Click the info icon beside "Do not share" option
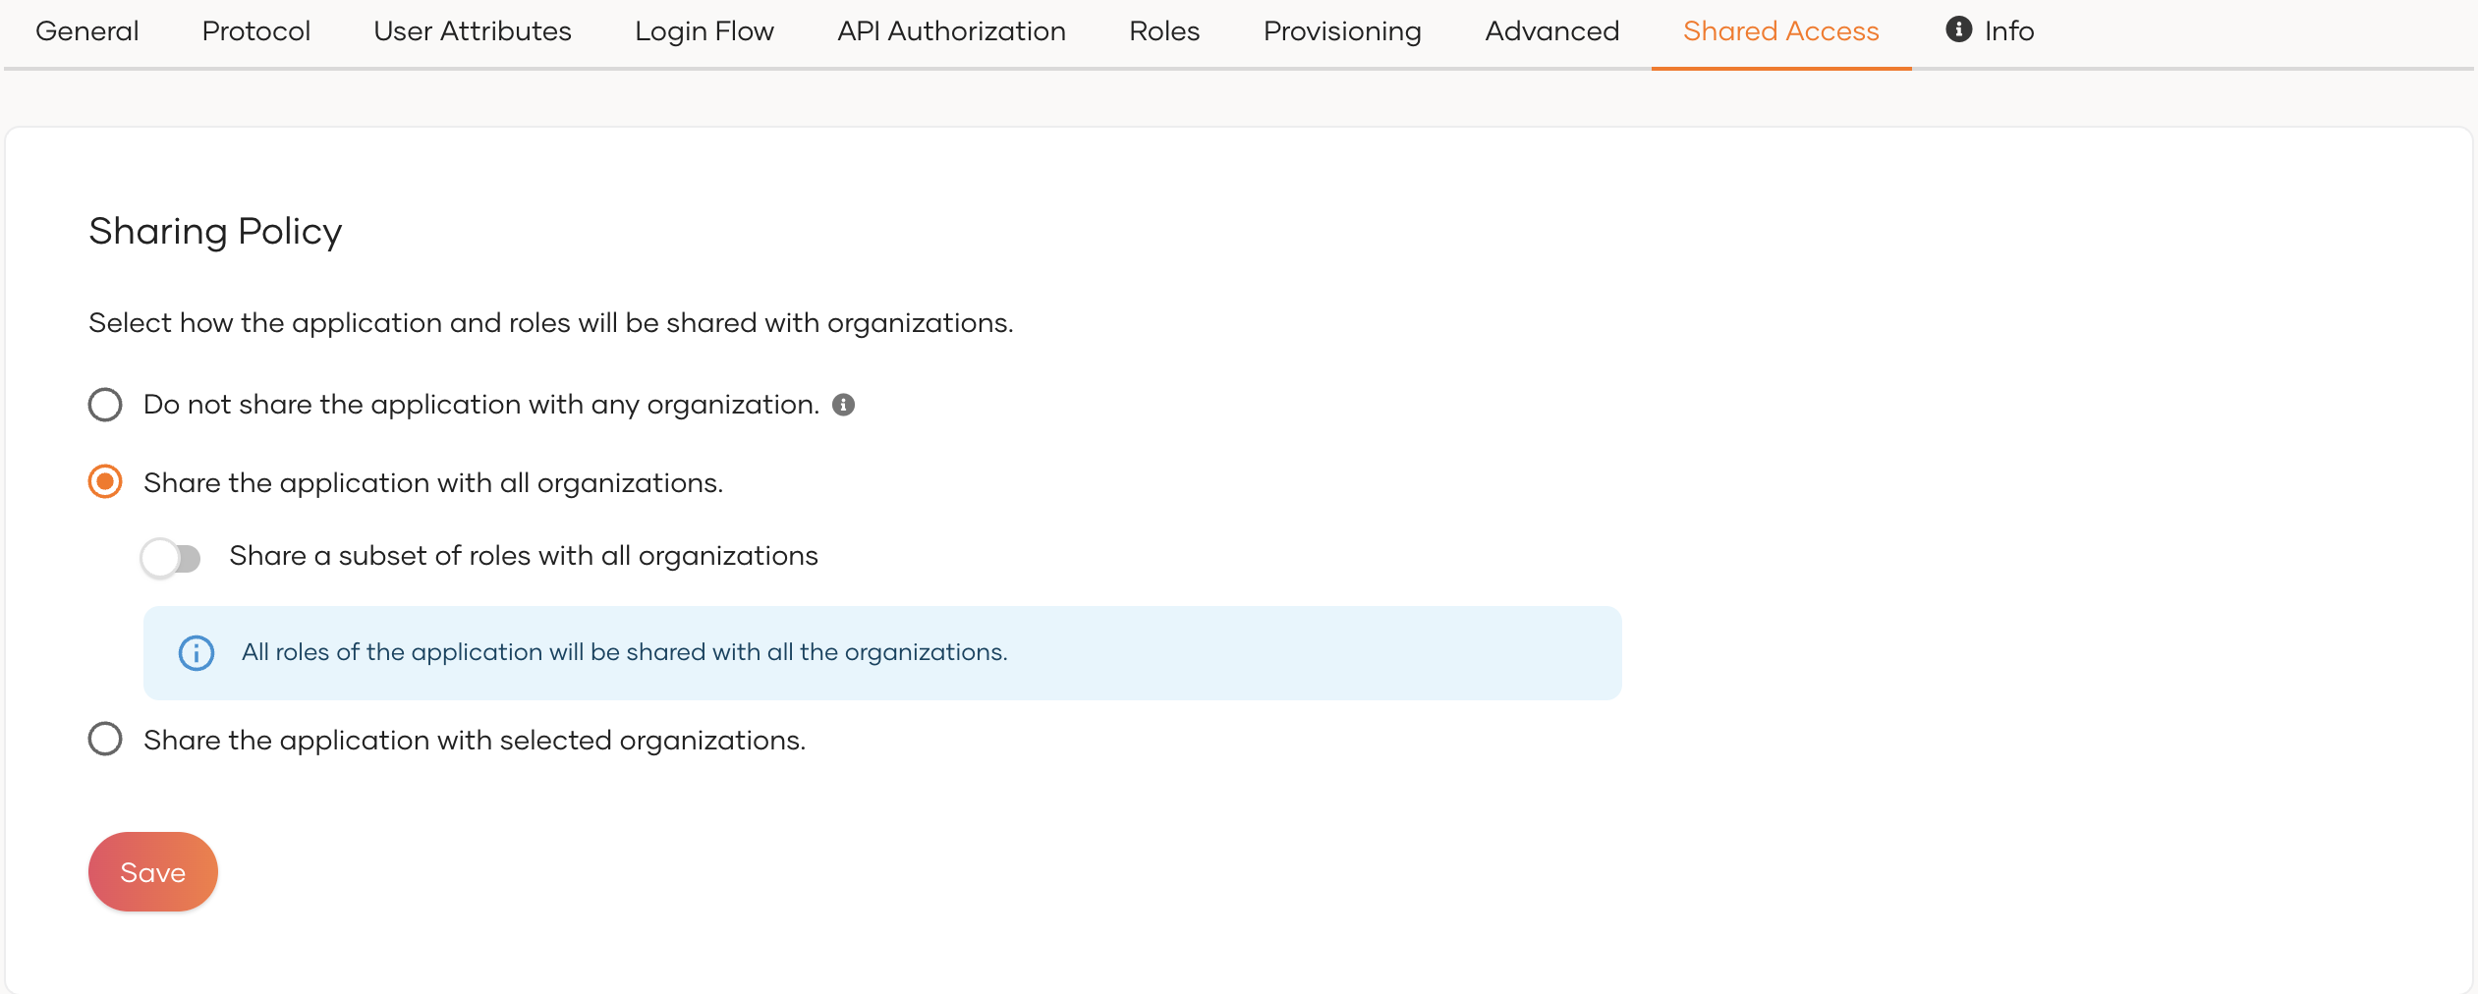This screenshot has width=2478, height=994. point(843,405)
